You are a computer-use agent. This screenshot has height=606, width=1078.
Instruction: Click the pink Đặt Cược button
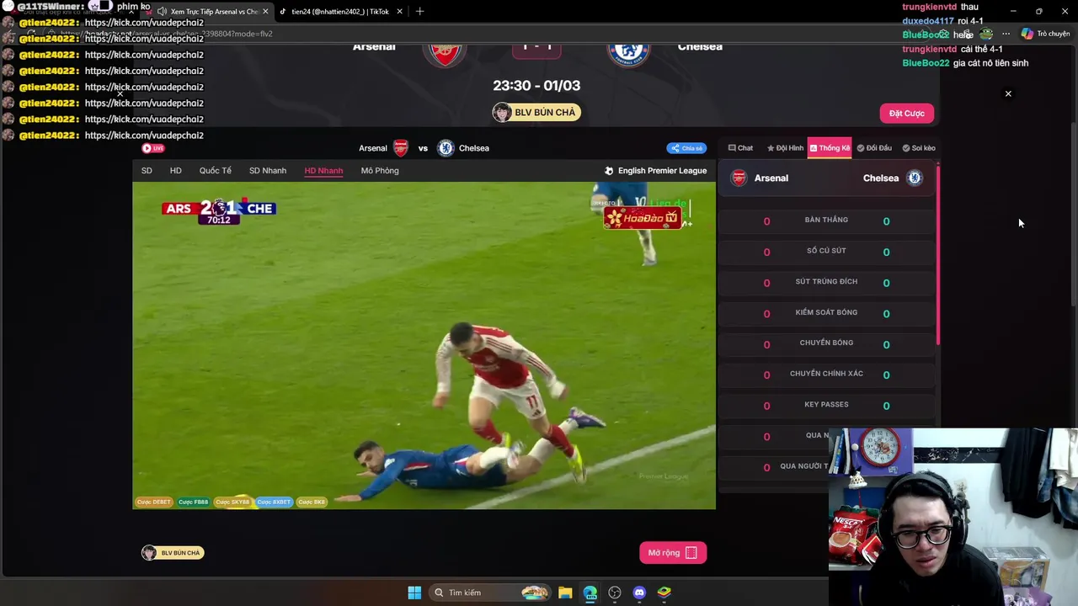click(x=906, y=113)
